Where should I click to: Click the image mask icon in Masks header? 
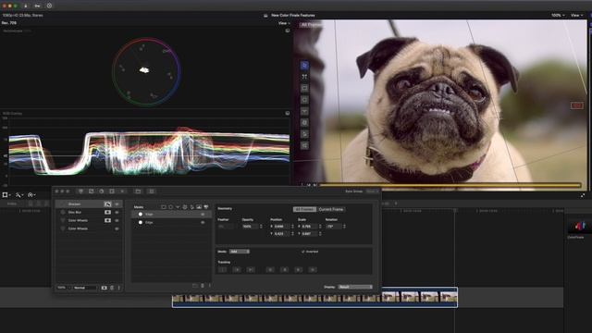[x=199, y=207]
